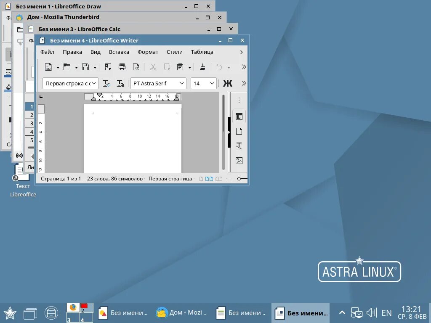Open the New document dropdown arrow
Screen dimensions: 431x323
(58, 67)
